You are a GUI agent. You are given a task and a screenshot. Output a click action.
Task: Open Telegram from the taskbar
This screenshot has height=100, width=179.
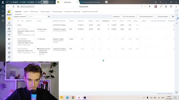click(x=67, y=97)
